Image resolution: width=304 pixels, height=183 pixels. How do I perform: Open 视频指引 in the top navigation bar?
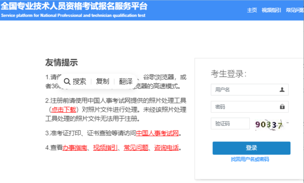coord(271,10)
